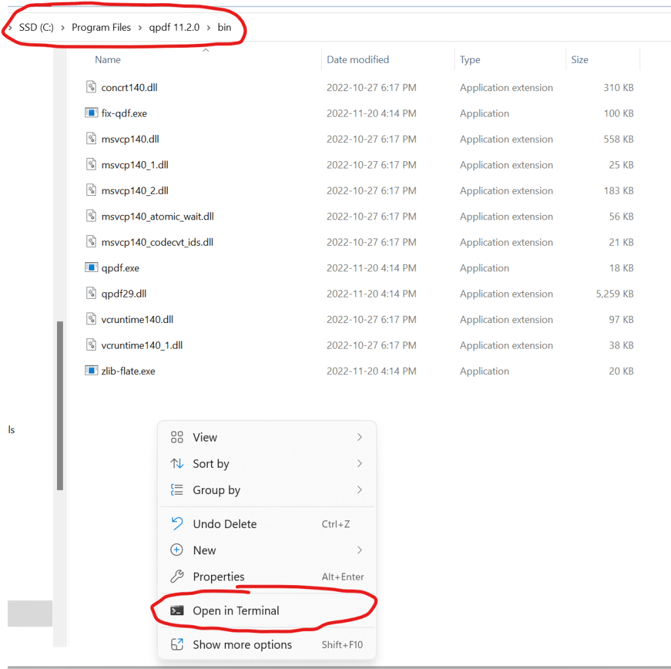
Task: Select the file name vcruntime140.dll
Action: coord(138,319)
